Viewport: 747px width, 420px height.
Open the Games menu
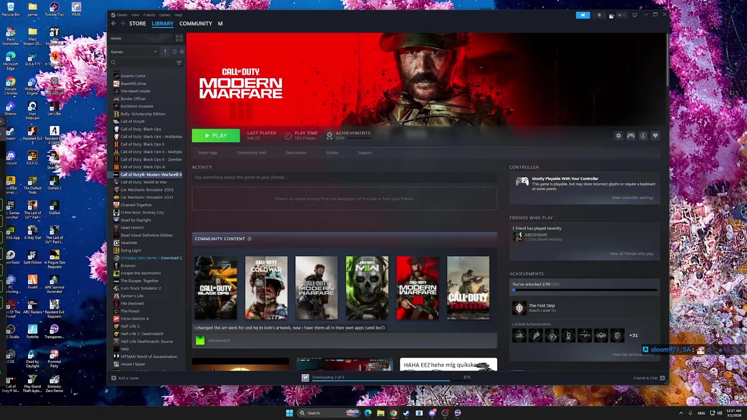(x=165, y=15)
